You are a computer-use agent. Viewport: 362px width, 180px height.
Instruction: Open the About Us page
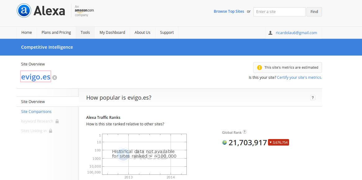pyautogui.click(x=142, y=33)
